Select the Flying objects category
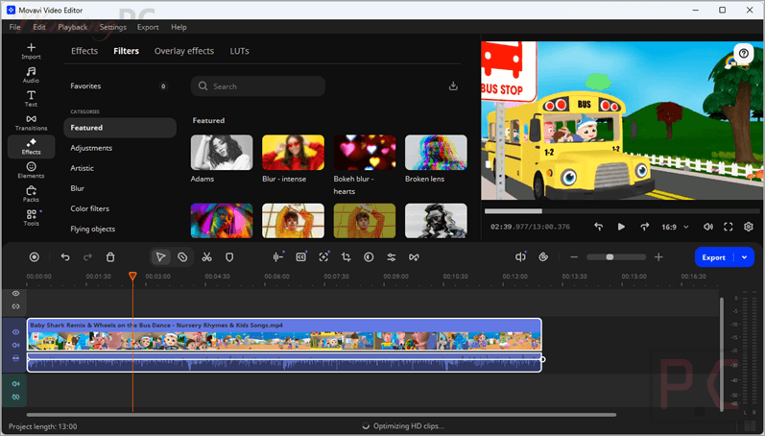The width and height of the screenshot is (765, 436). tap(120, 229)
